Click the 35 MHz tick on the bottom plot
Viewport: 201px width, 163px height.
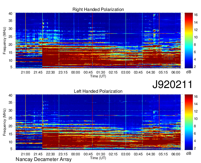click(x=10, y=102)
